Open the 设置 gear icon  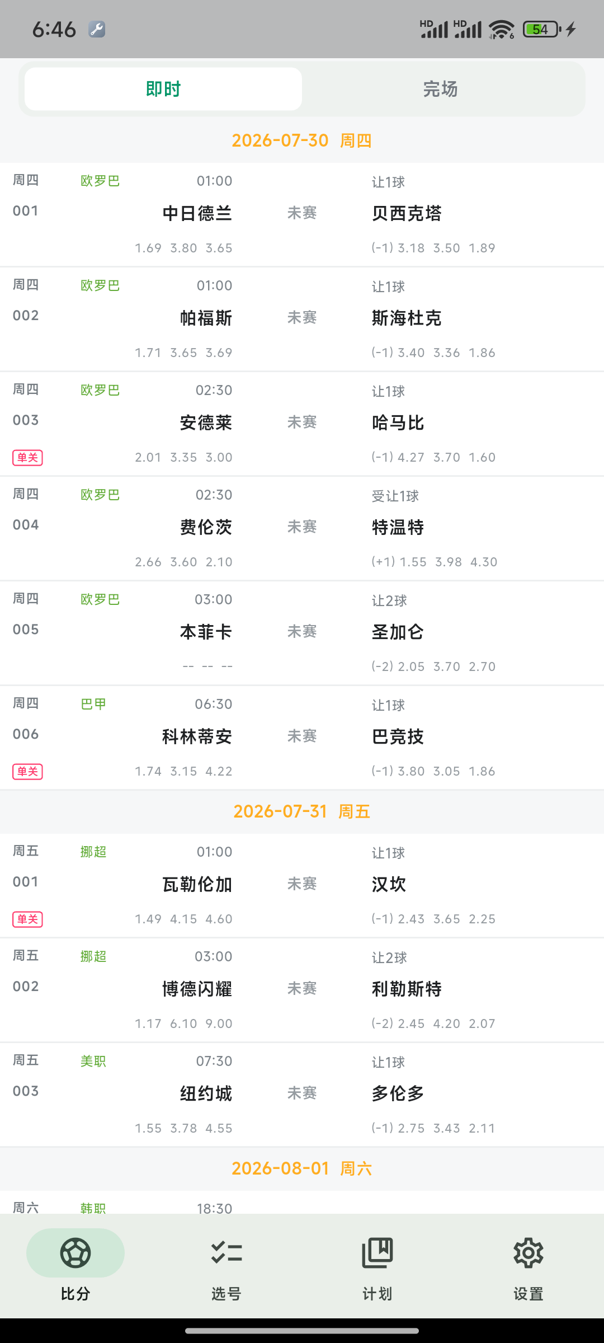[528, 1253]
